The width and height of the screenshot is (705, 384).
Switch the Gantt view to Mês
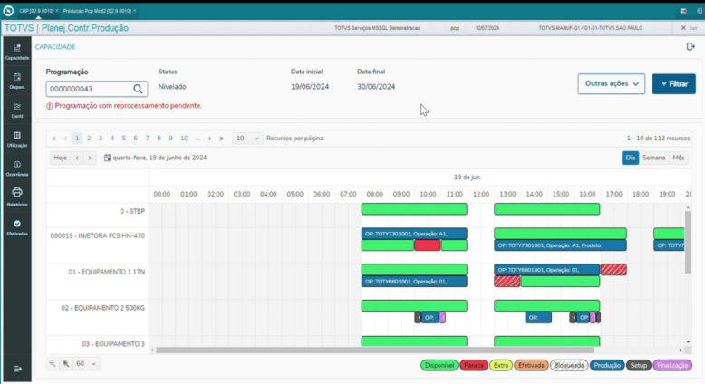[678, 158]
